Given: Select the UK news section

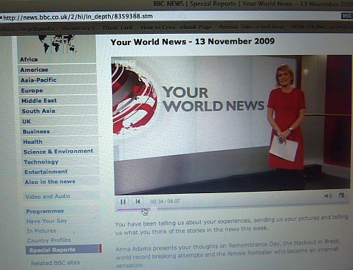Looking at the screenshot, I should (x=26, y=121).
